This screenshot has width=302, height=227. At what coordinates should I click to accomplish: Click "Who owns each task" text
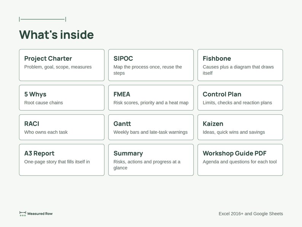tap(46, 132)
